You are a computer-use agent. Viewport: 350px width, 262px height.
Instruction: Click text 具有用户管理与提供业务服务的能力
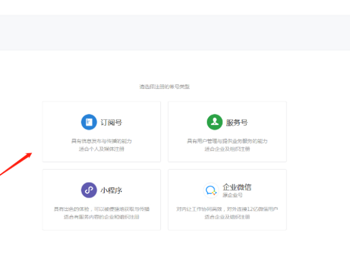pyautogui.click(x=227, y=141)
